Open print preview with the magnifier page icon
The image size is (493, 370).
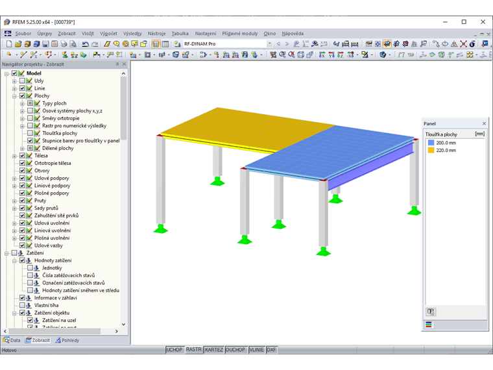[73, 44]
